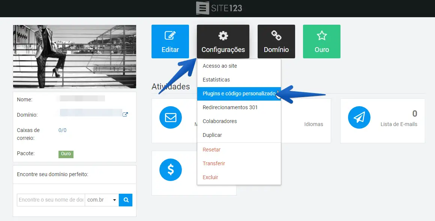Choose Plugins e código personalizado option
Image resolution: width=435 pixels, height=221 pixels.
(x=238, y=93)
